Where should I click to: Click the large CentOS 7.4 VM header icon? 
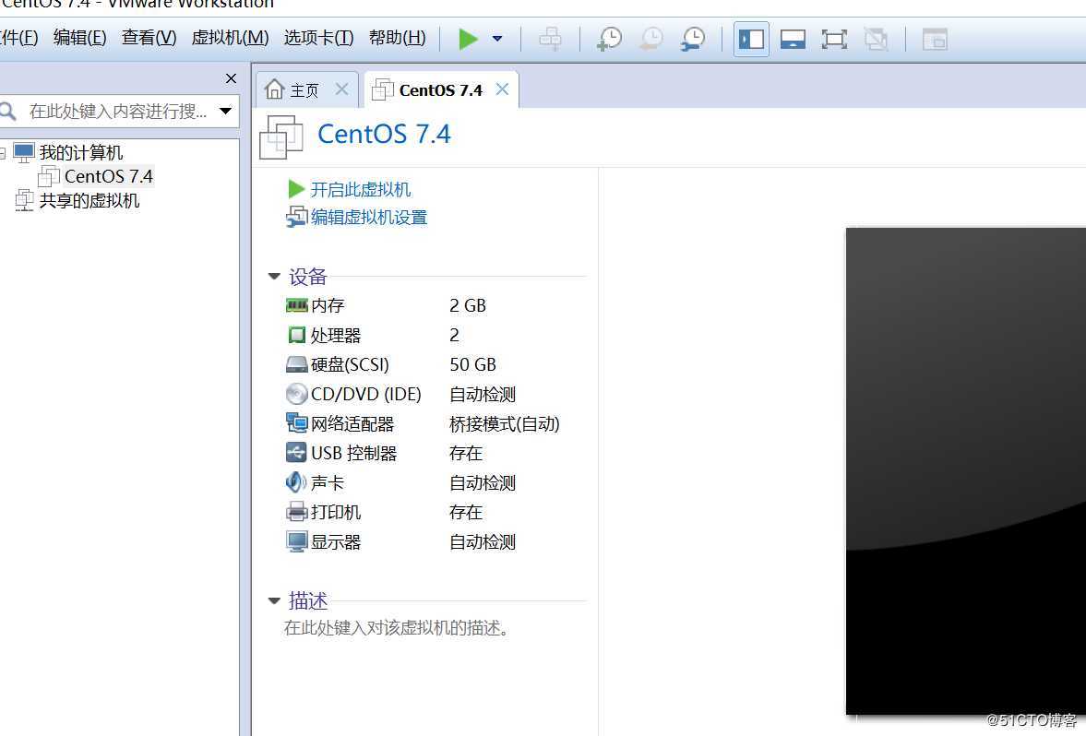(x=280, y=137)
